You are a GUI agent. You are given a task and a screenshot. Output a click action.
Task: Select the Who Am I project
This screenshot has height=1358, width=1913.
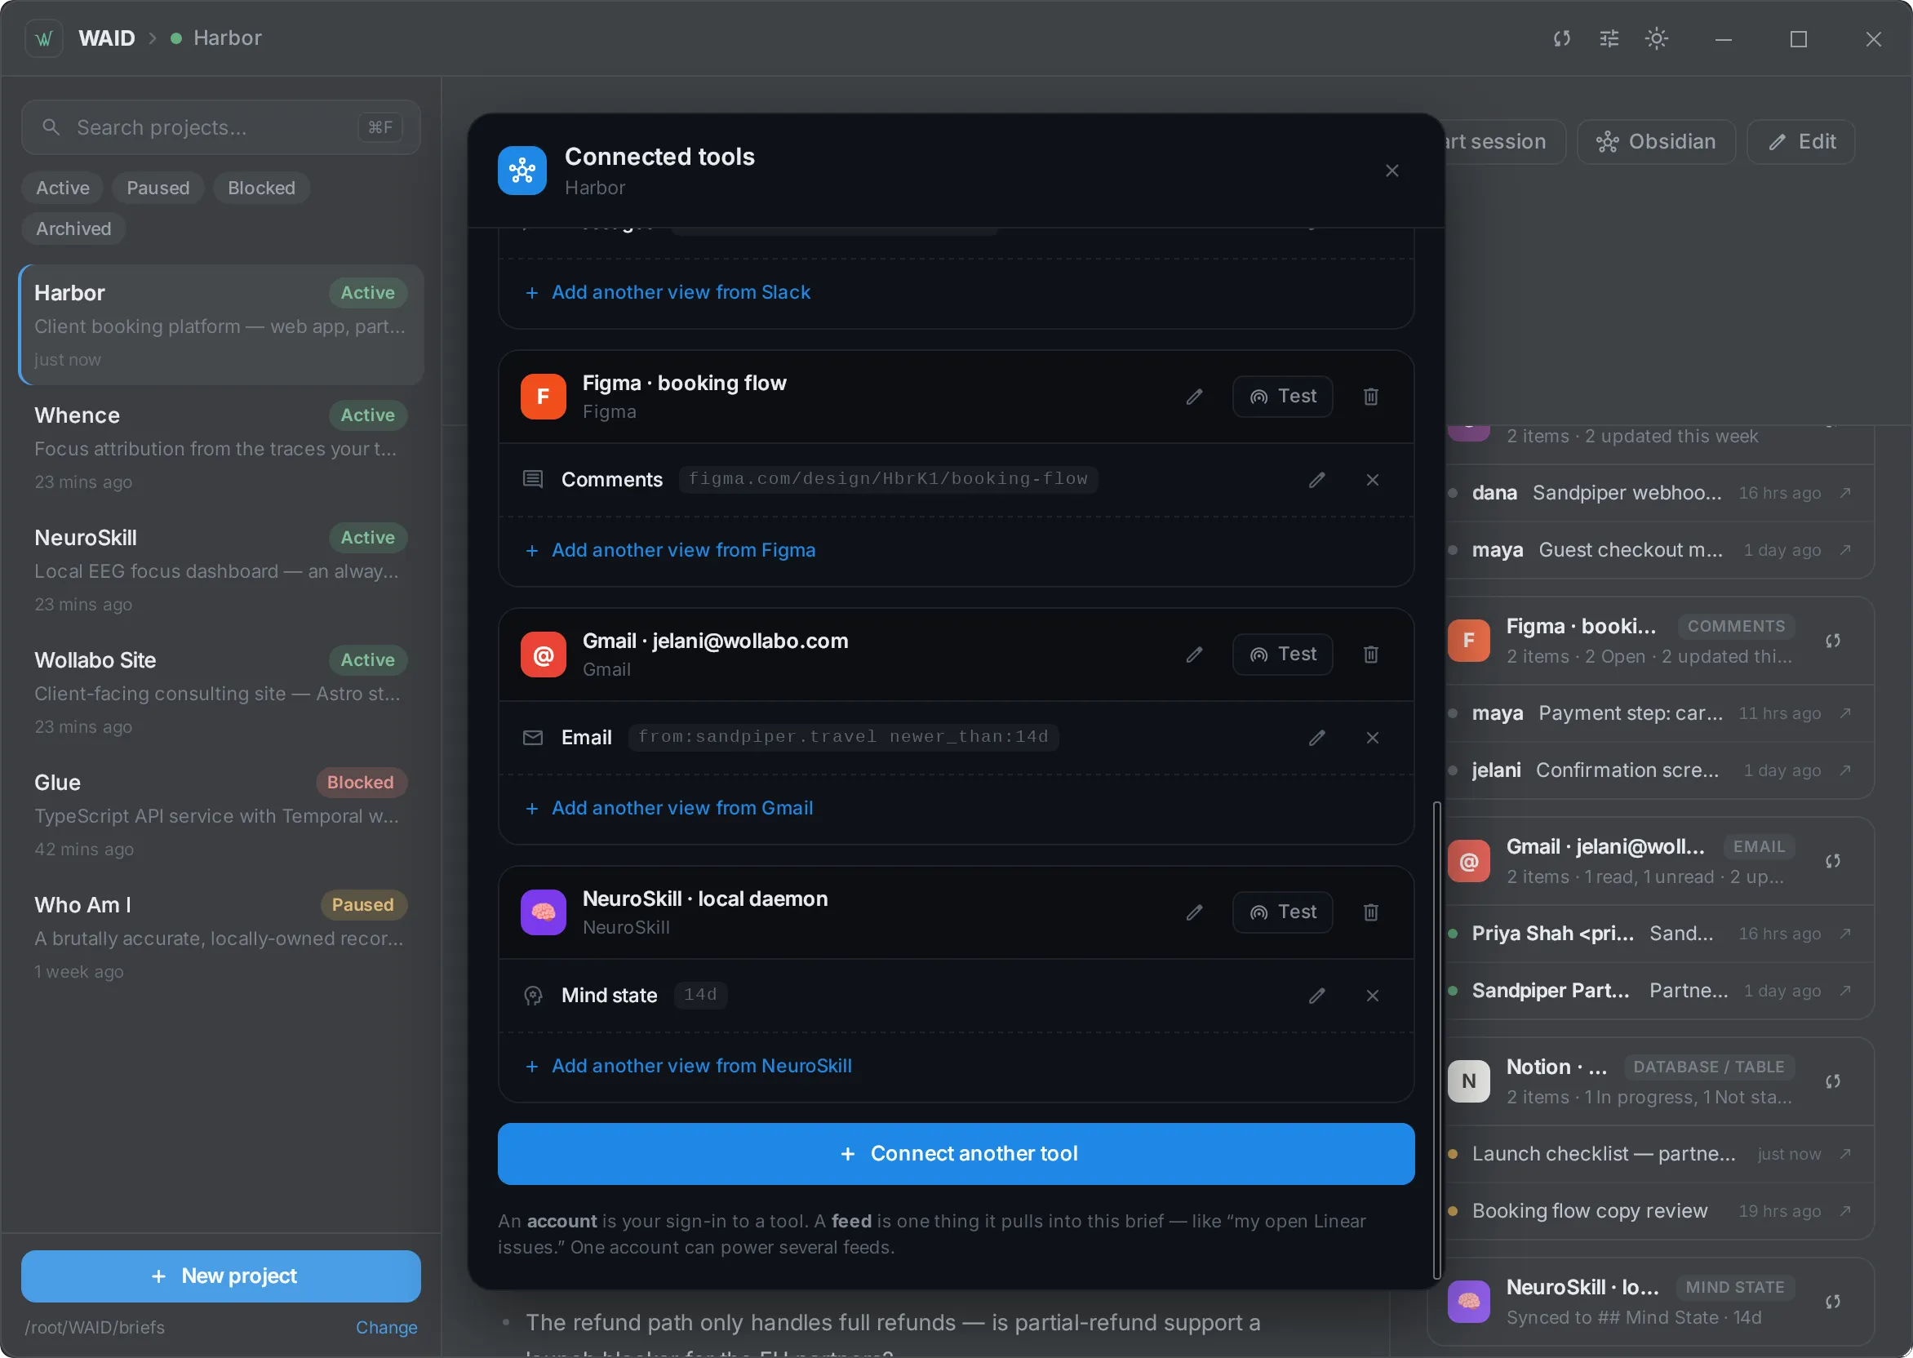[220, 938]
